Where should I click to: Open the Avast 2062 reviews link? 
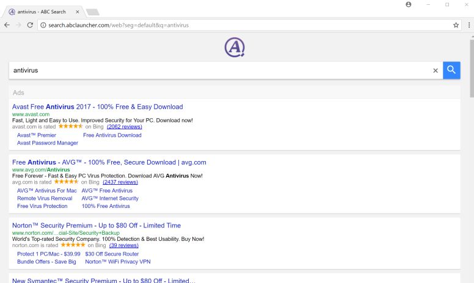124,127
